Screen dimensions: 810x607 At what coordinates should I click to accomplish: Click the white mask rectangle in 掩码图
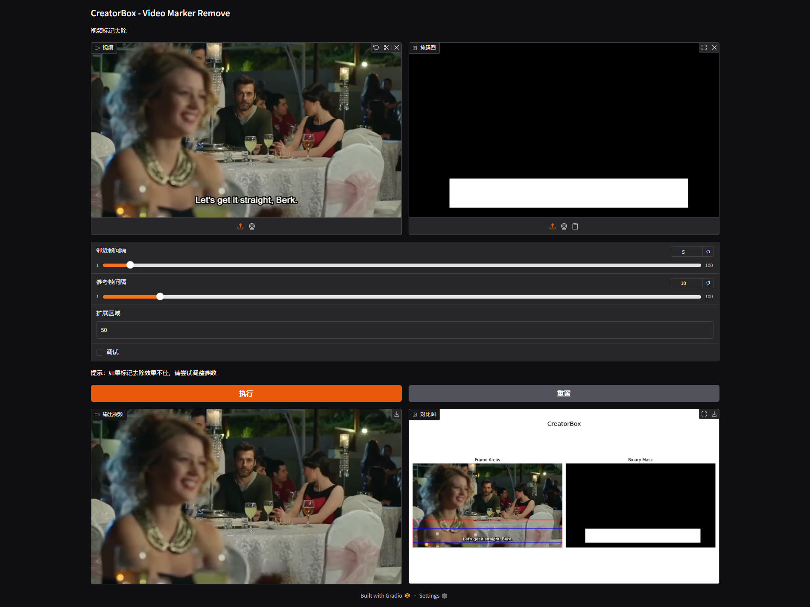click(x=569, y=193)
